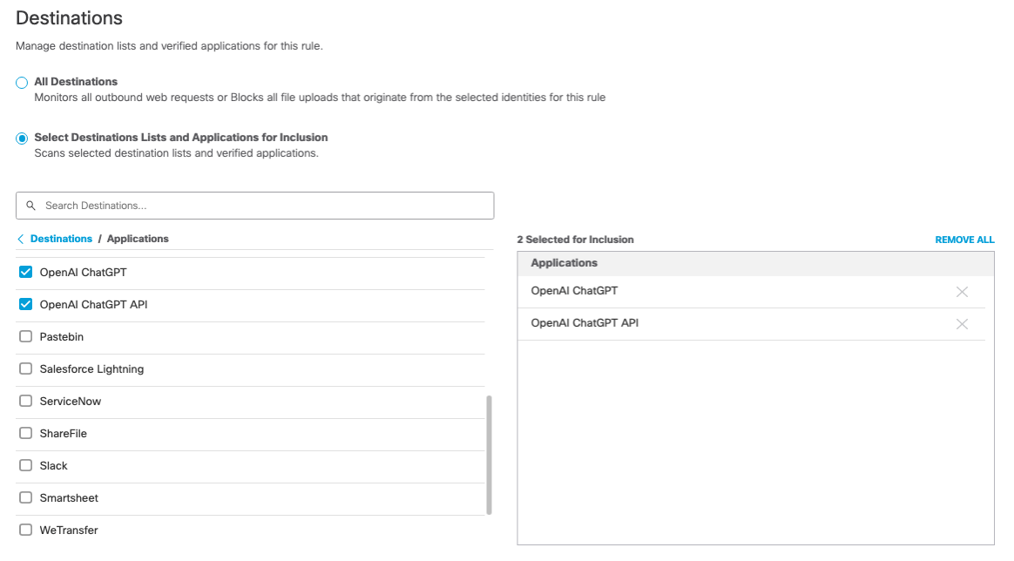Remove OpenAI ChatGPT using its X icon
1014x561 pixels.
[962, 292]
